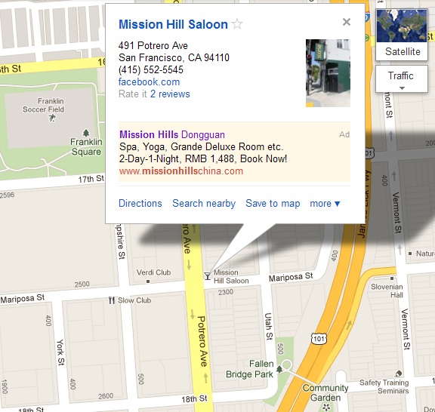The image size is (435, 412).
Task: Expand the more options dropdown
Action: click(x=325, y=204)
